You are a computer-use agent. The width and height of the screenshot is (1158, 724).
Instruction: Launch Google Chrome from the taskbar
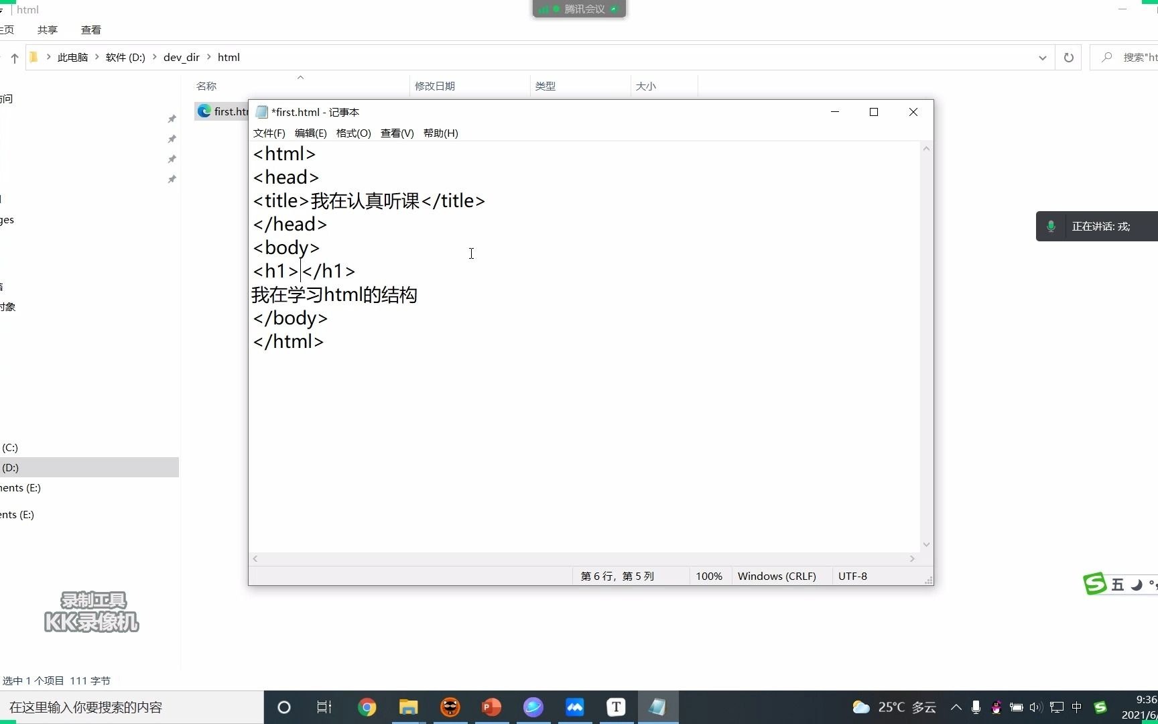tap(367, 707)
